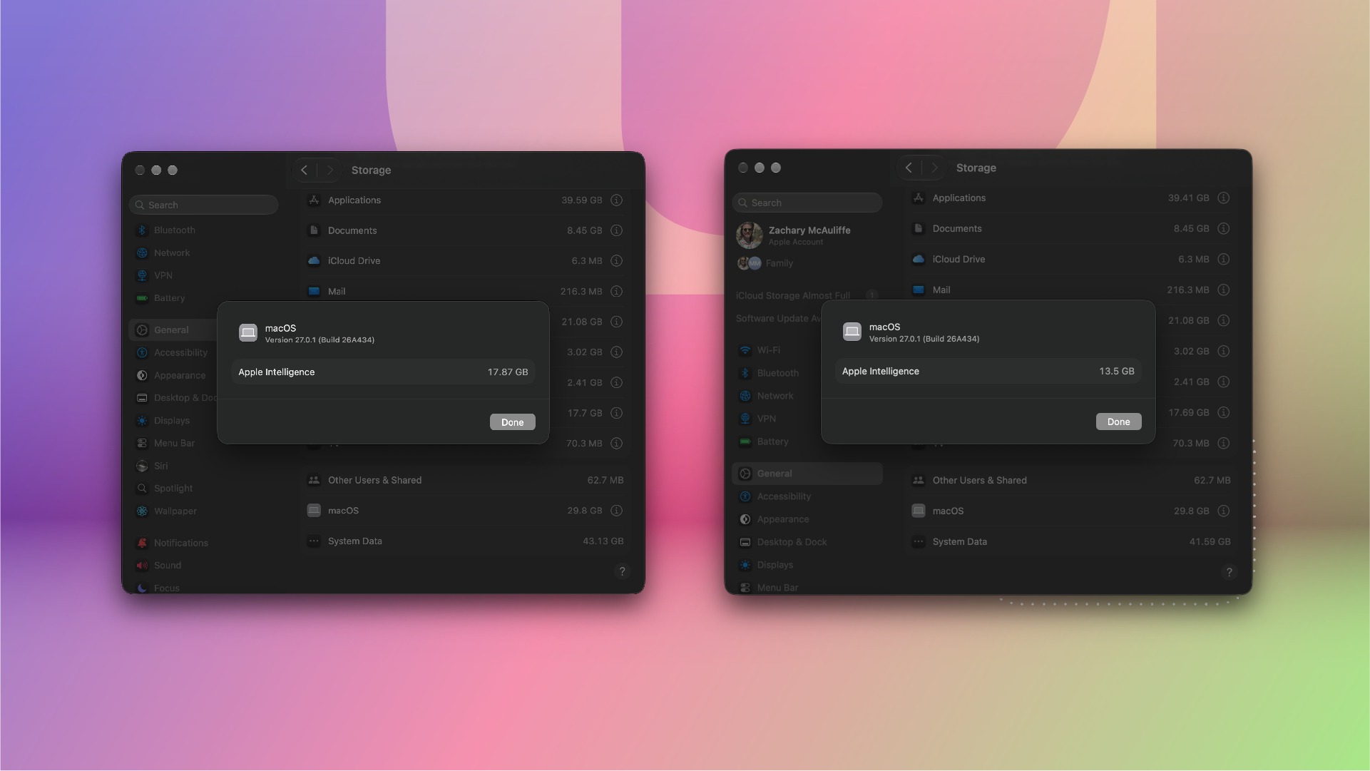This screenshot has height=771, width=1370.
Task: Open macOS info icon in left window list
Action: (617, 511)
